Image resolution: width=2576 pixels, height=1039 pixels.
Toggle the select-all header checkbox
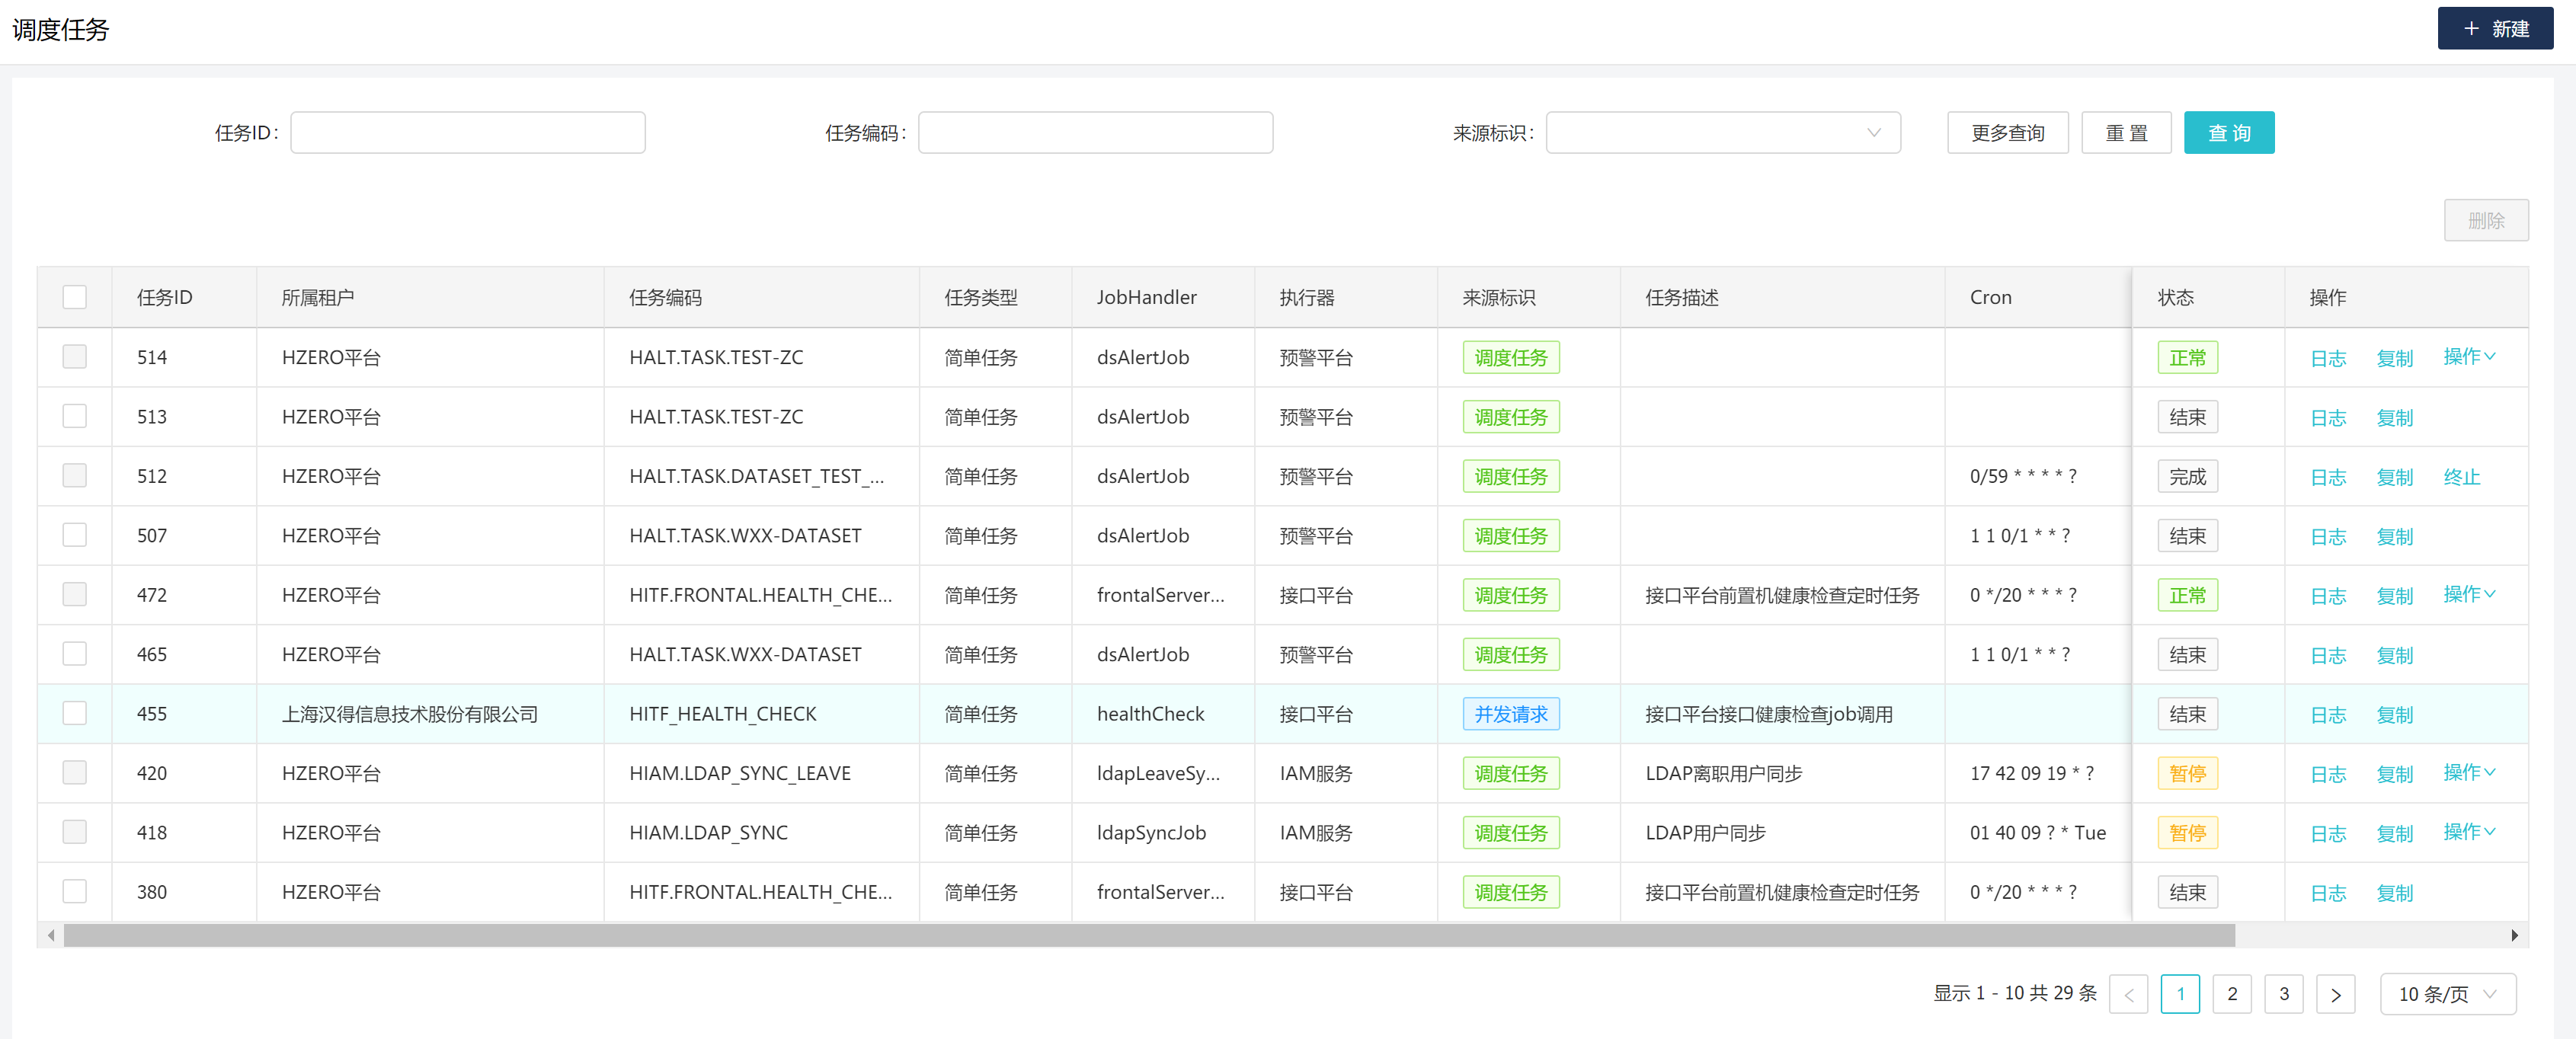(x=74, y=297)
